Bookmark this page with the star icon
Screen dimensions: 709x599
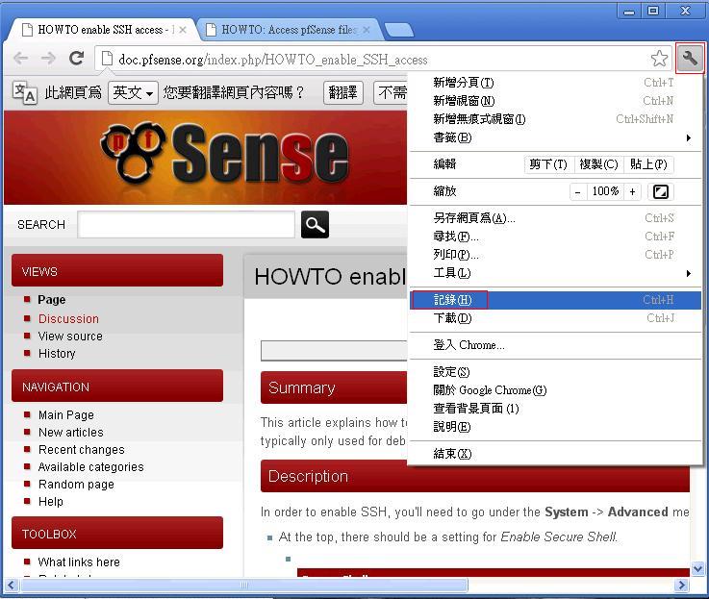point(659,59)
